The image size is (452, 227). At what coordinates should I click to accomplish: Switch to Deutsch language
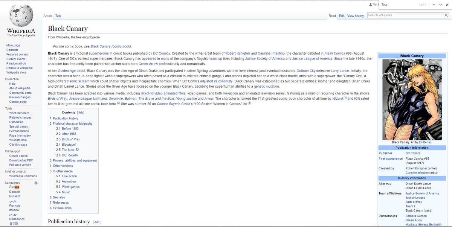tap(15, 192)
